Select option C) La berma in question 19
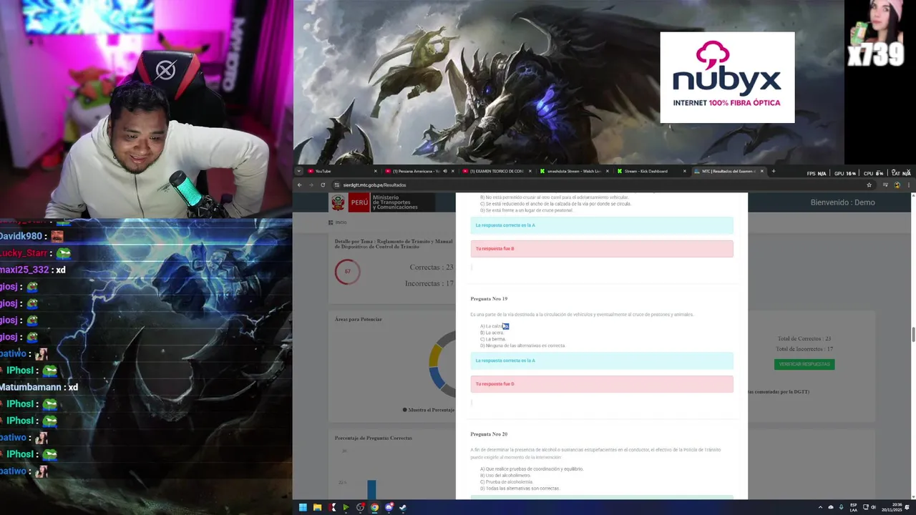916x515 pixels. (492, 339)
